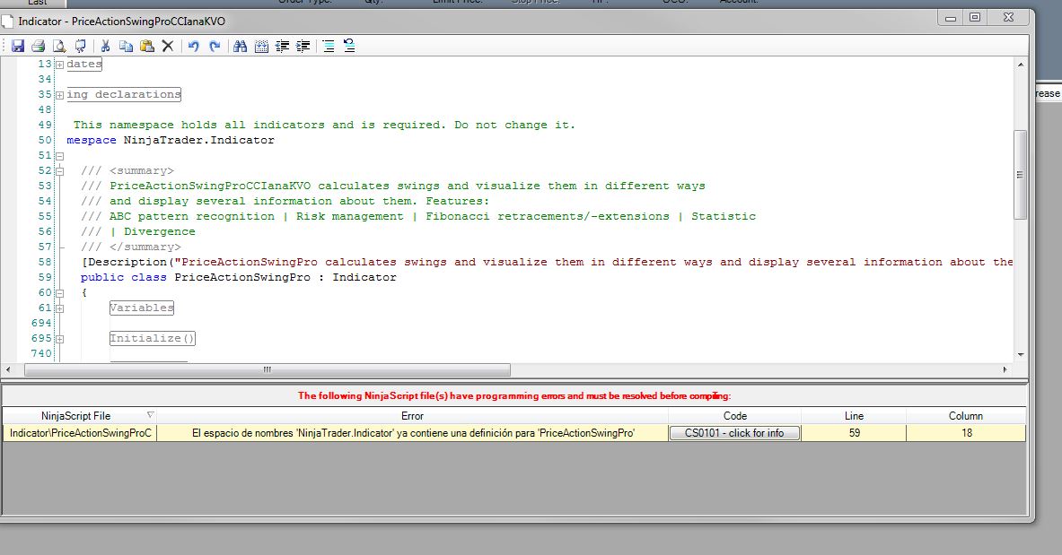Delete selection with the X icon

point(168,46)
